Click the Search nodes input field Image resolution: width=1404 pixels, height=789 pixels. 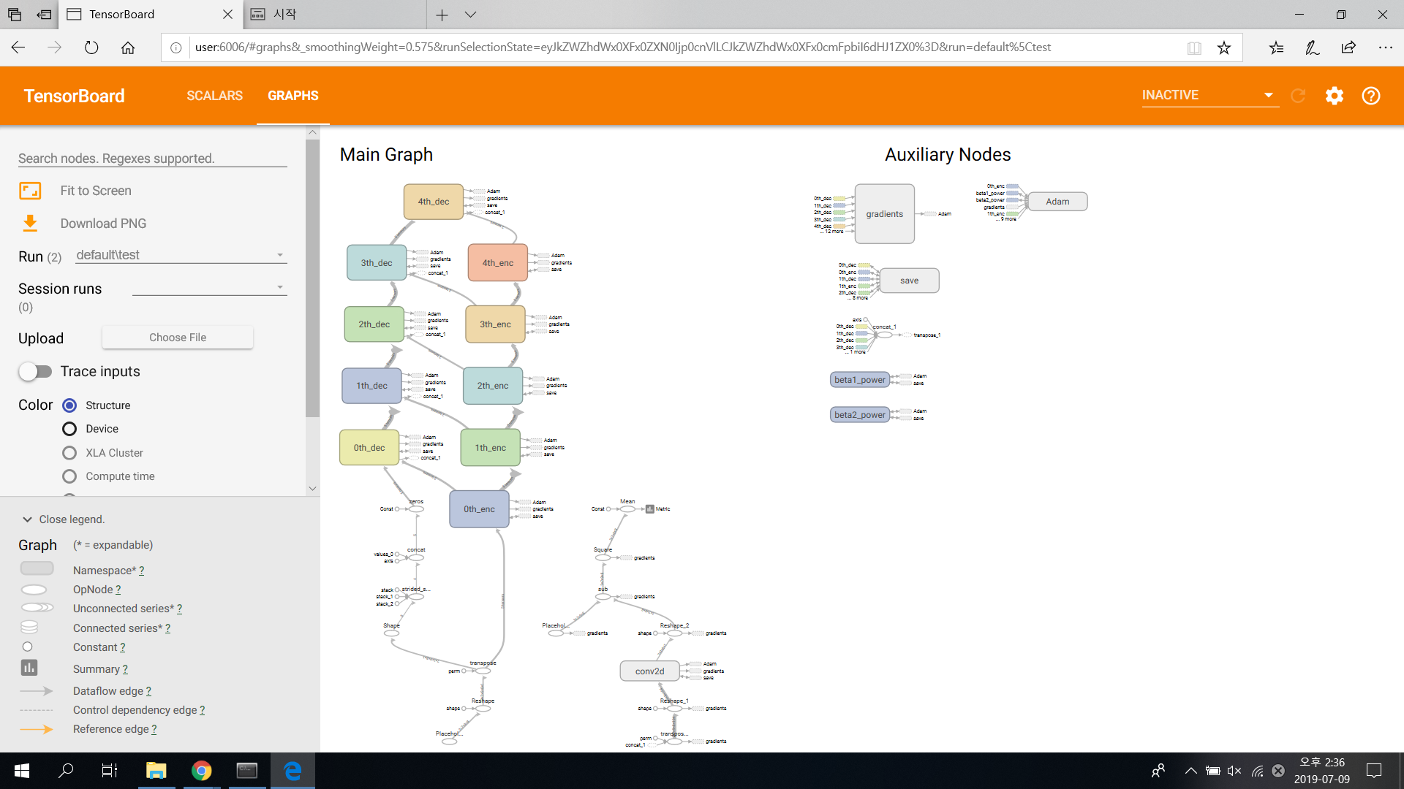[153, 159]
